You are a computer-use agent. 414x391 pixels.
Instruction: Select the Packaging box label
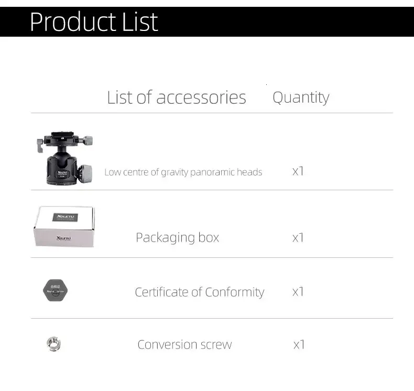point(178,237)
